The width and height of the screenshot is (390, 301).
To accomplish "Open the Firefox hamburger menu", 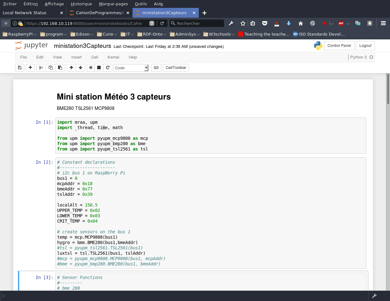I will point(383,23).
